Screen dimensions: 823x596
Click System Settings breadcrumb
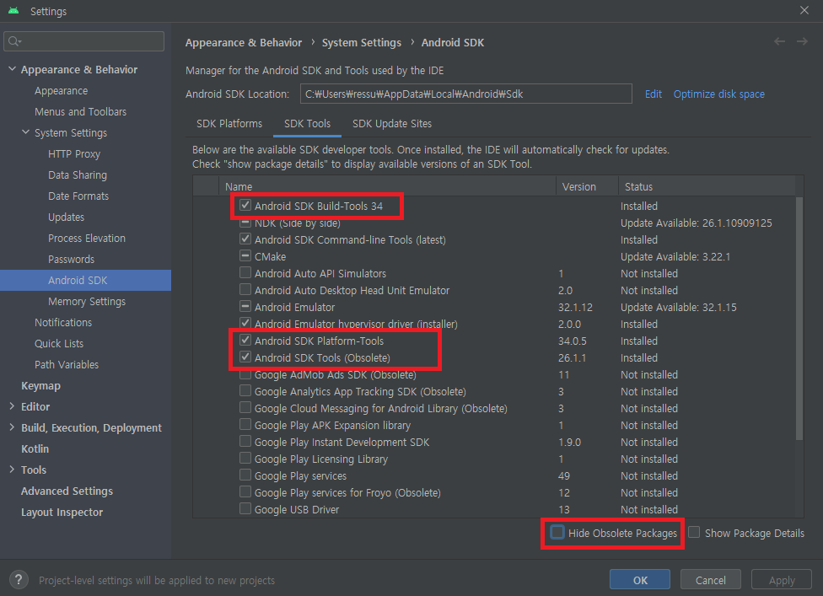coord(361,42)
